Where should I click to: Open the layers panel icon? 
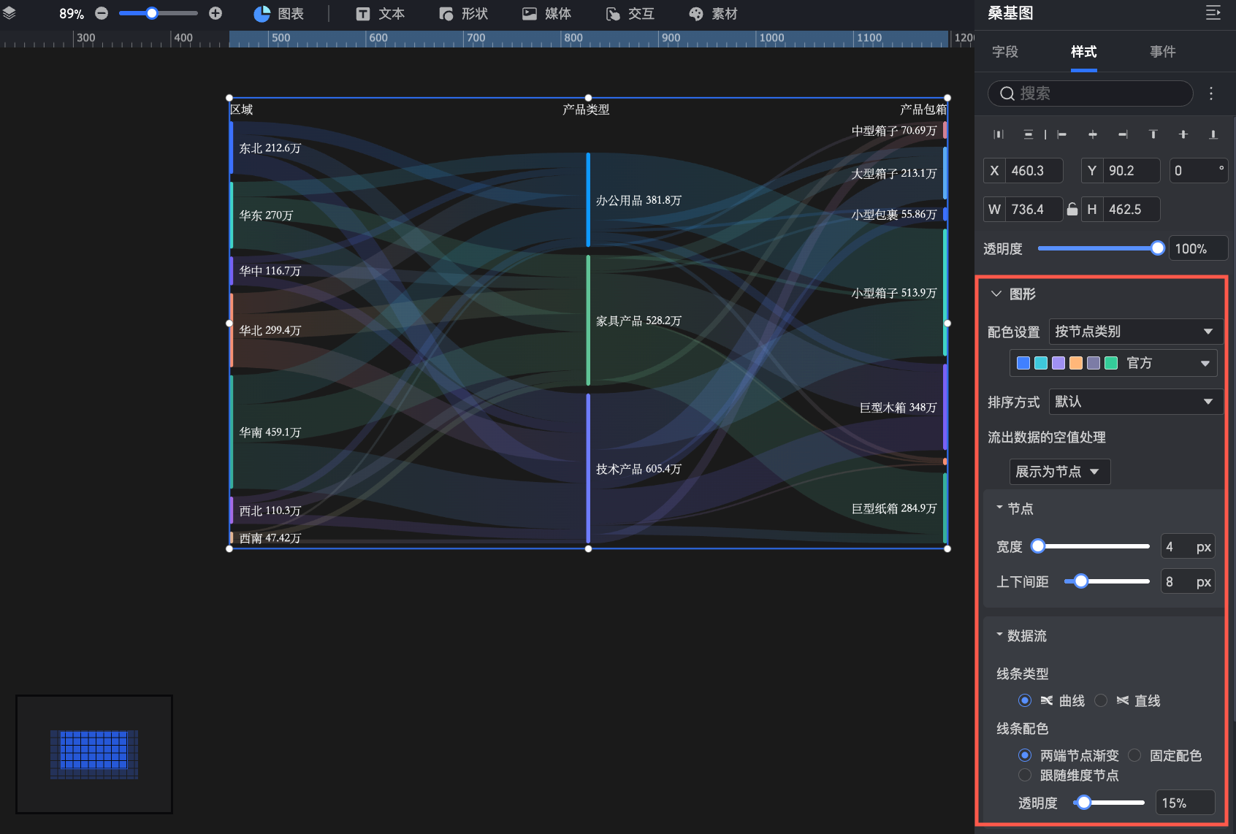(x=9, y=13)
